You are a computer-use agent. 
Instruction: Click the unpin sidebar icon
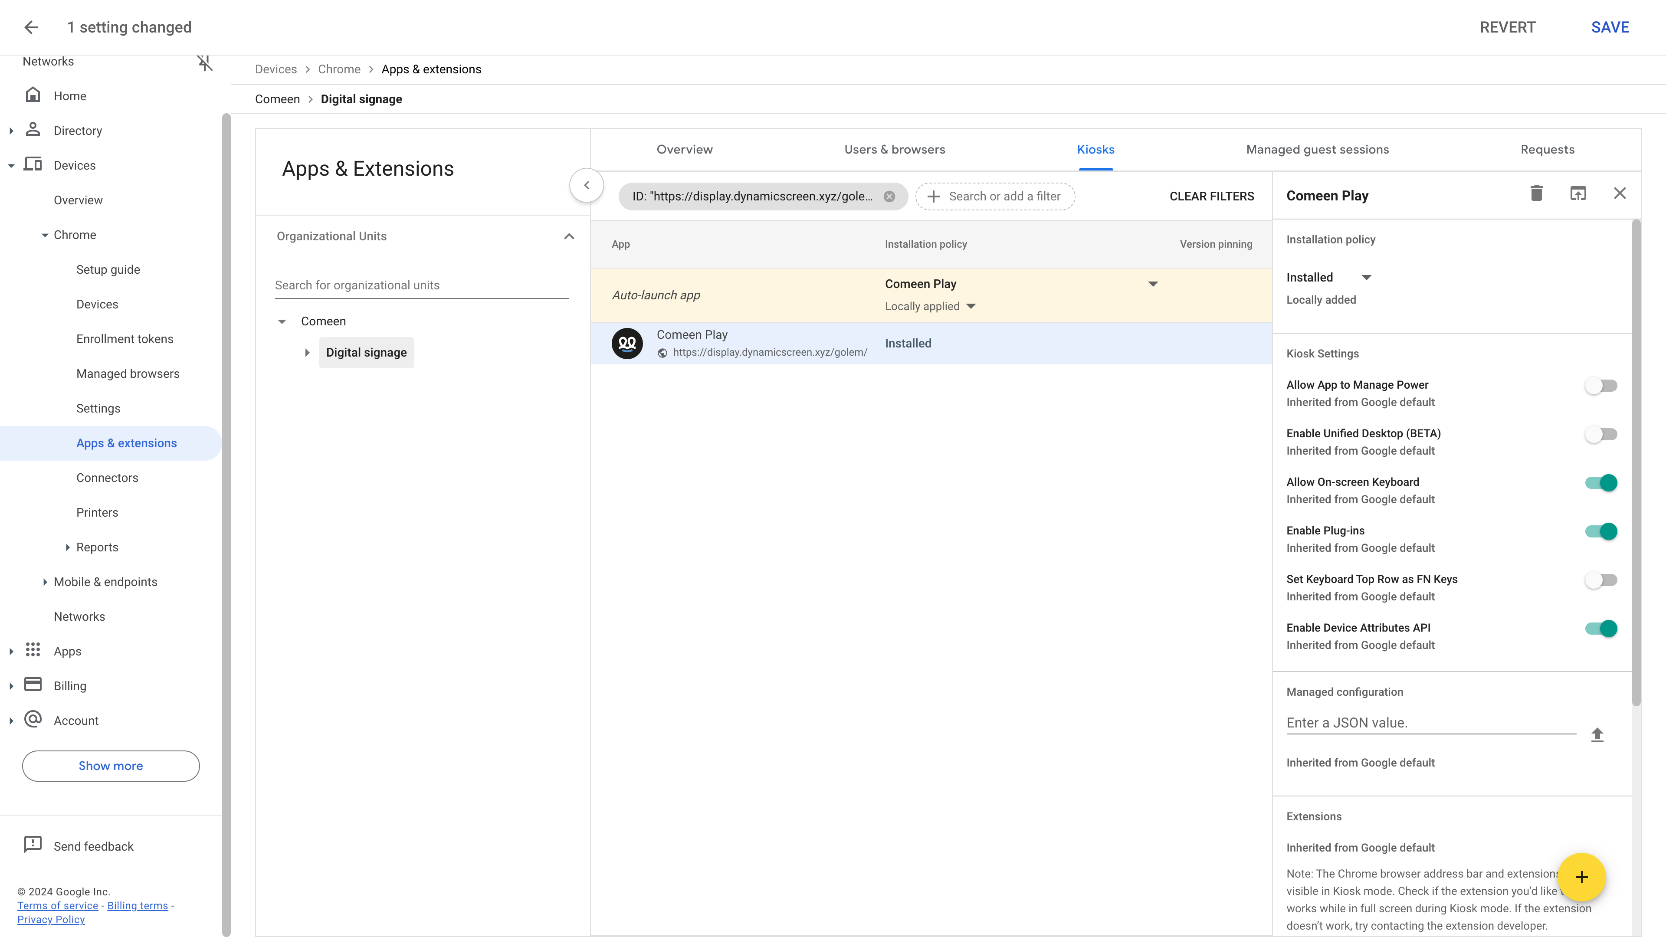coord(205,63)
